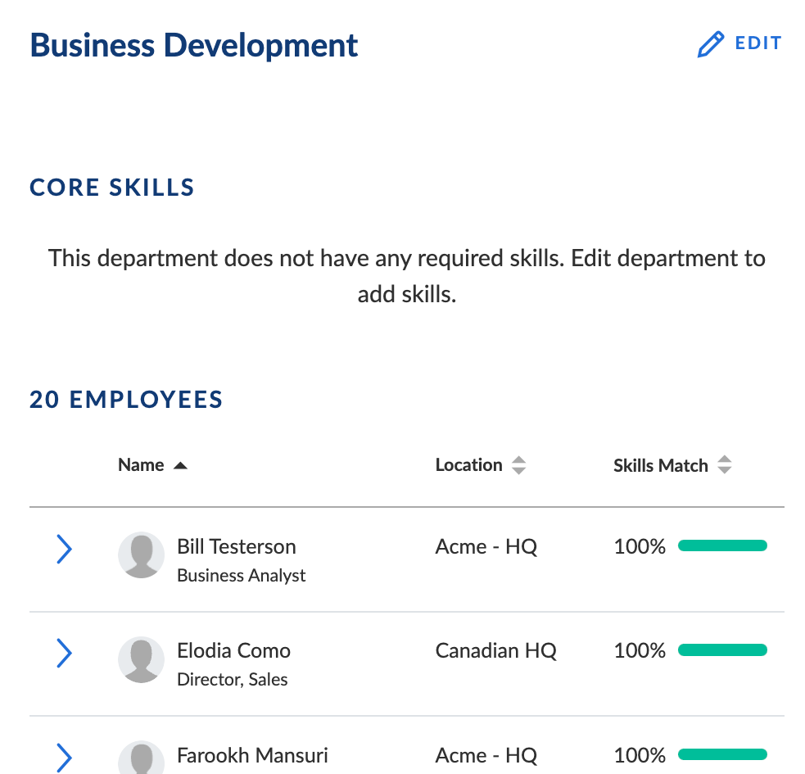The height and width of the screenshot is (774, 805).
Task: Click the Location sort arrows icon
Action: [518, 465]
